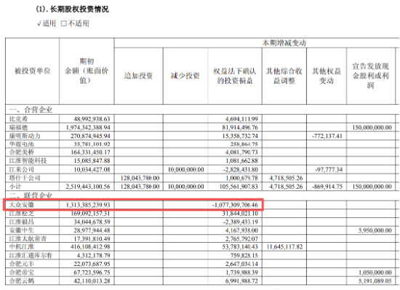Viewport: 400px width, 290px height.
Task: Click the 长期股权投资情况 heading text
Action: pyautogui.click(x=79, y=9)
